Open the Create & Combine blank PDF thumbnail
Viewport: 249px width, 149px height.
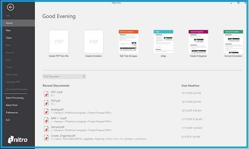pos(94,42)
